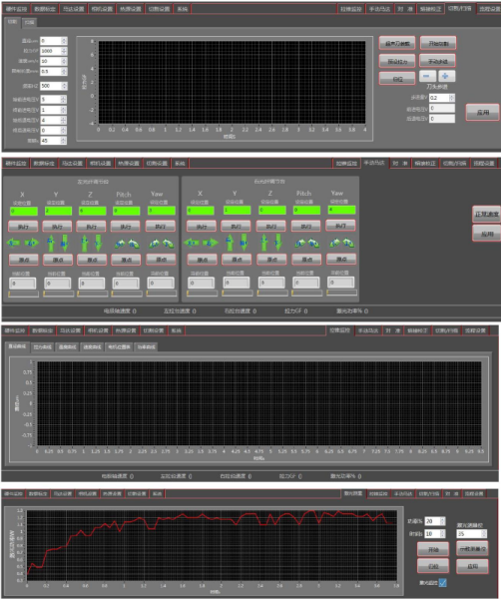Click left stage Y-axis up arrow
Viewport: 501px width, 599px height.
(x=51, y=243)
